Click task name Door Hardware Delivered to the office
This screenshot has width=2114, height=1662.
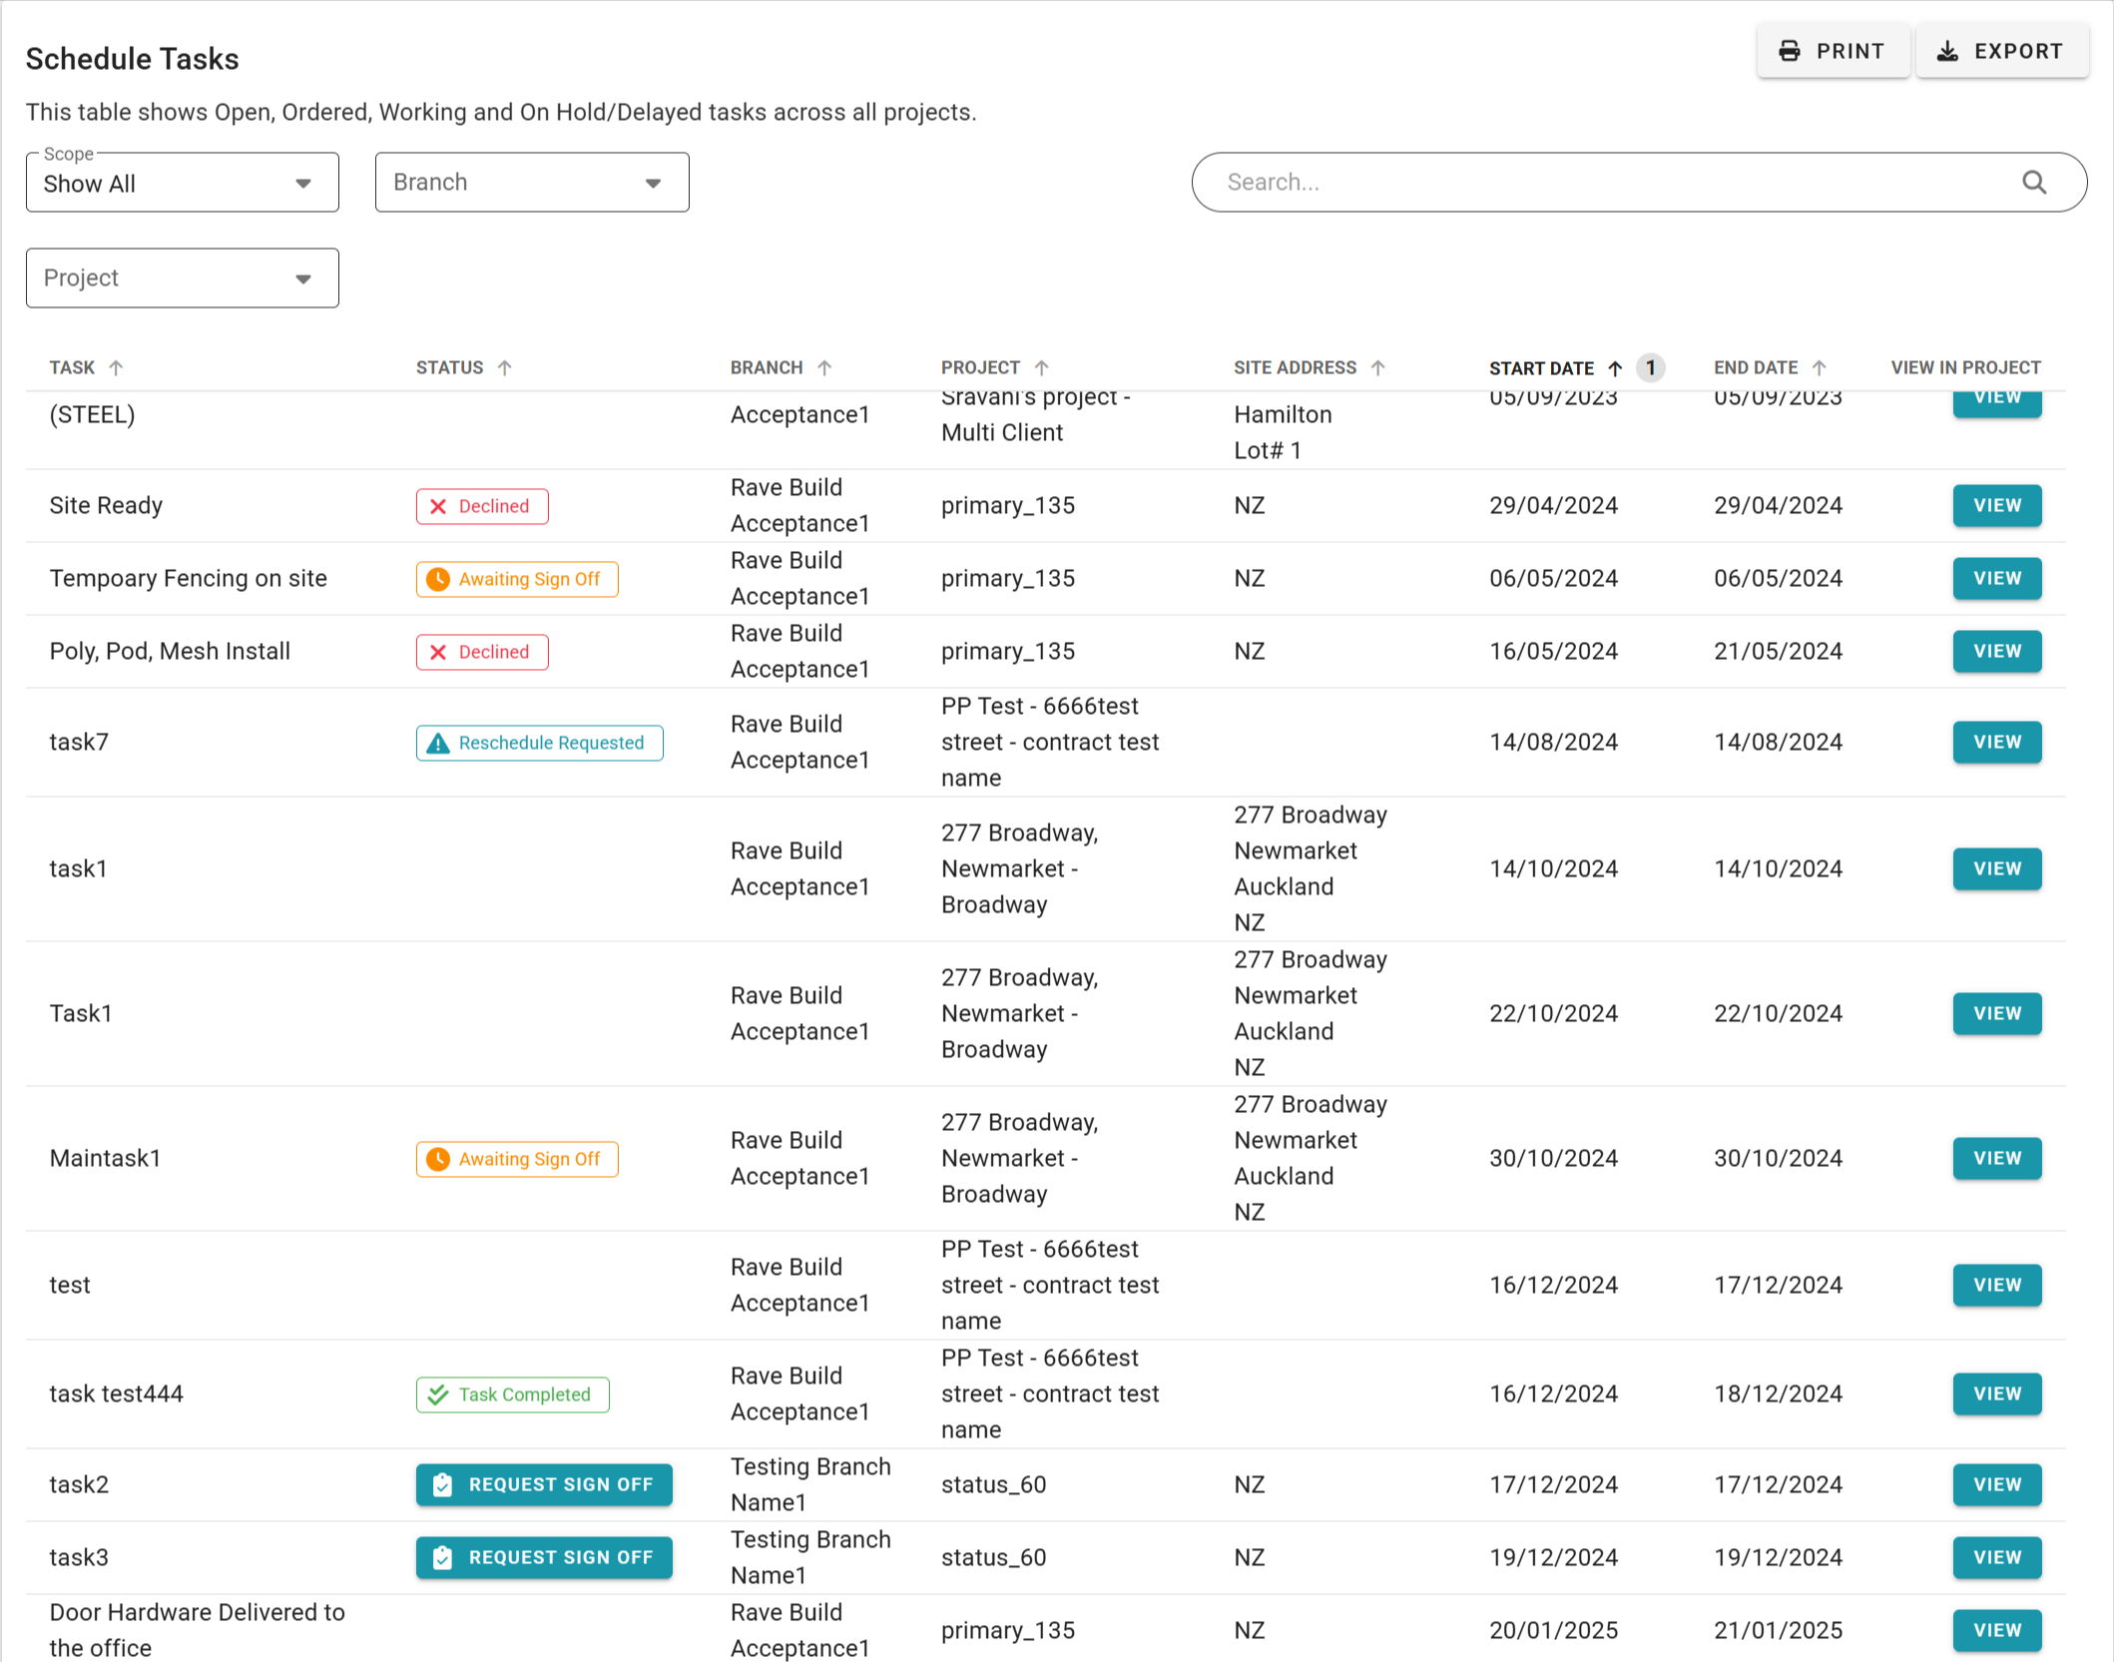point(197,1630)
